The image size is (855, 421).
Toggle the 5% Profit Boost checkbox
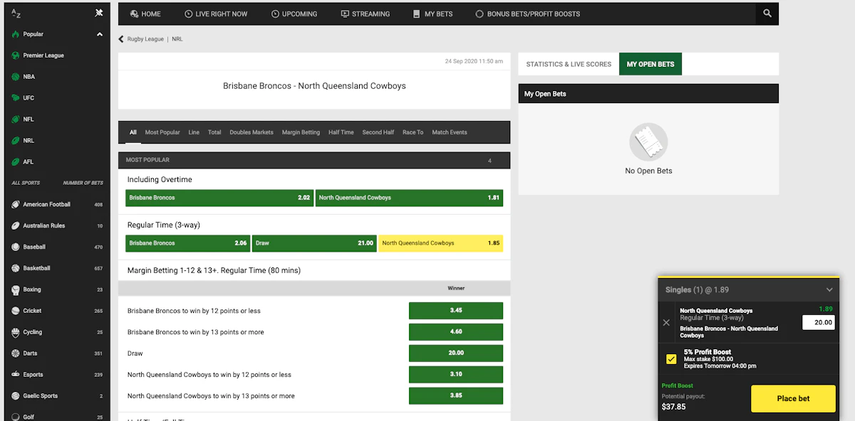coord(671,359)
